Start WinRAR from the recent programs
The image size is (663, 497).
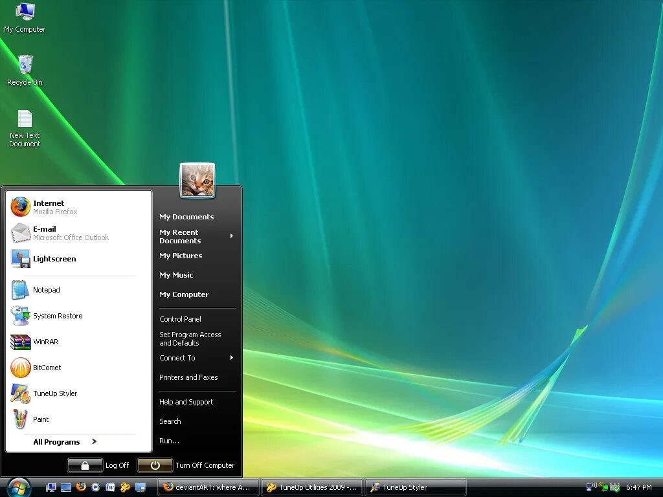(78, 342)
